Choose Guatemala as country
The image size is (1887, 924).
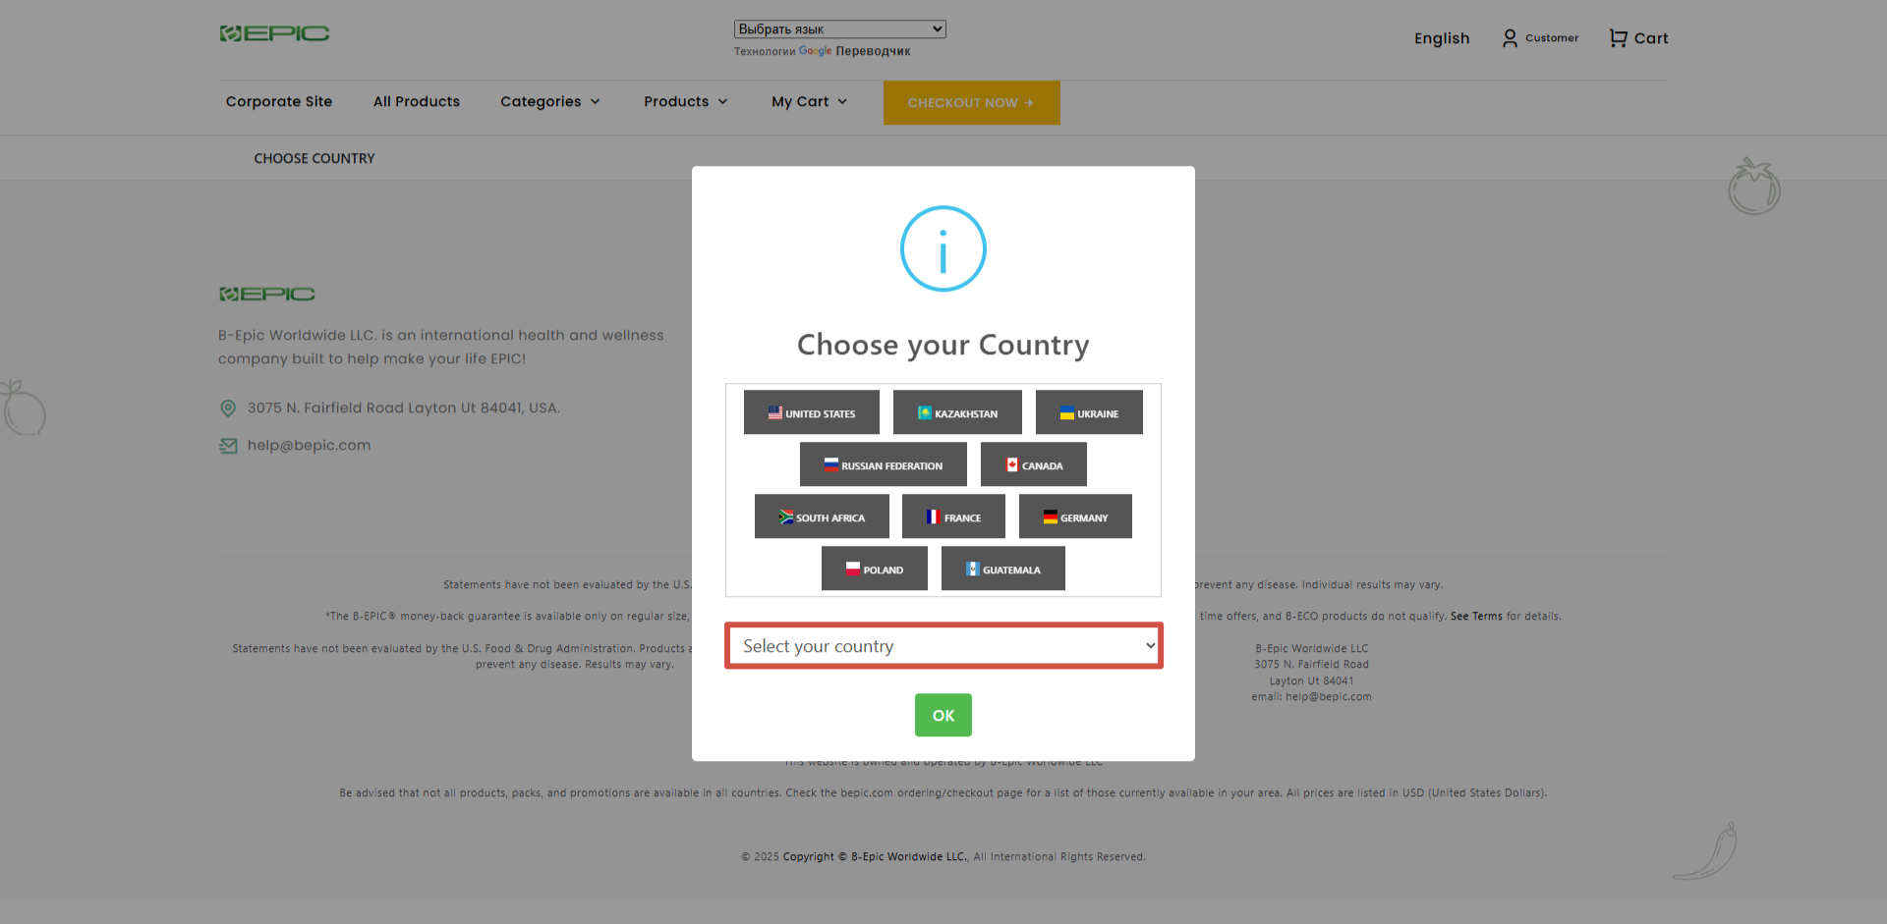[x=1003, y=569]
